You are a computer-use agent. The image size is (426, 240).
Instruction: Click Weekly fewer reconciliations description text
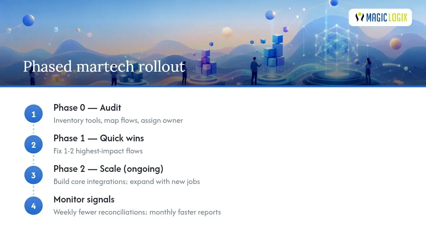137,212
